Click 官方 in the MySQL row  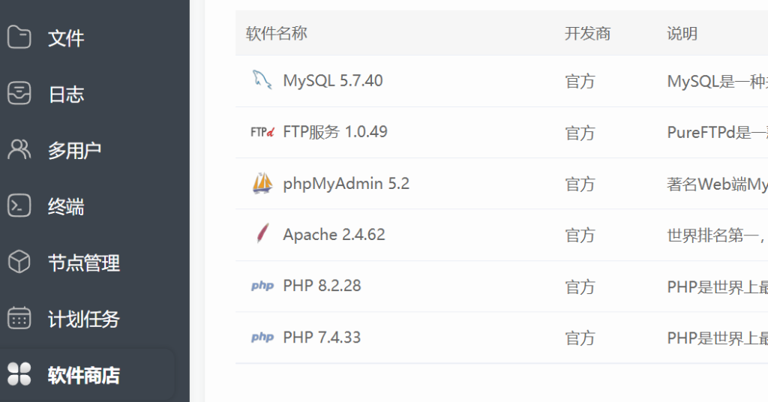(580, 81)
